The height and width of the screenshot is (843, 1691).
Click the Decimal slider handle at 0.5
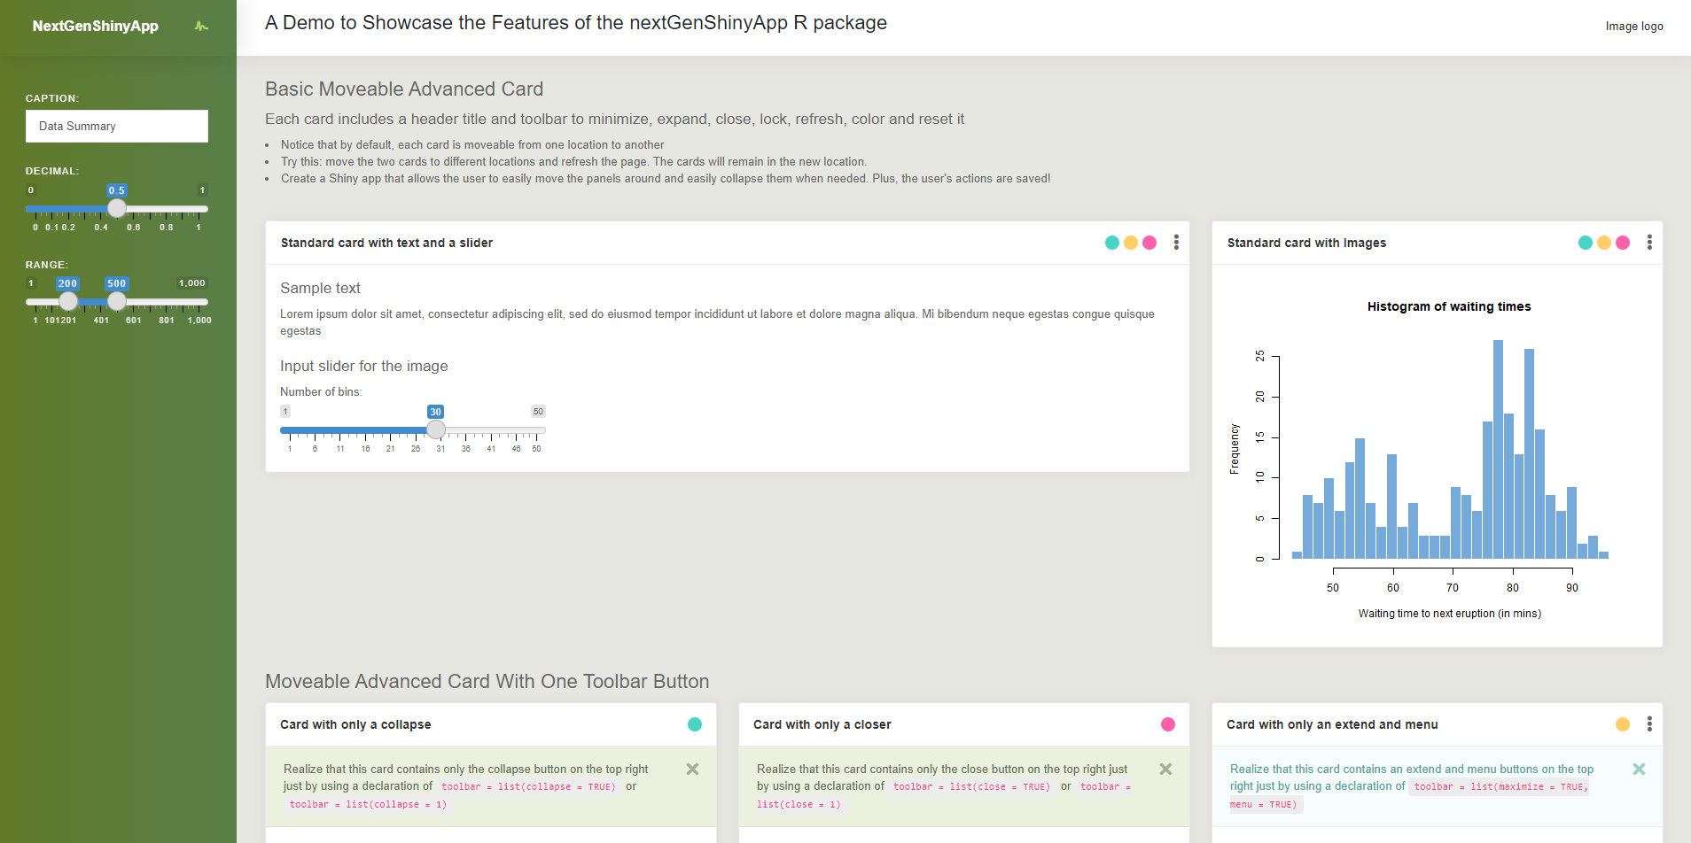(x=117, y=209)
